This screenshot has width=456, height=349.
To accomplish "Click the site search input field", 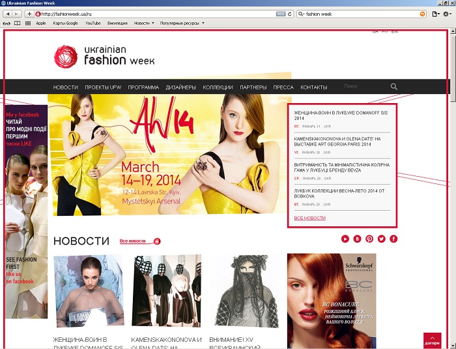I will click(x=363, y=87).
